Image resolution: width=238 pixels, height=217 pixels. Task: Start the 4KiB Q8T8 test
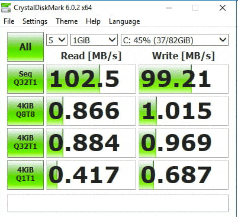click(x=25, y=111)
